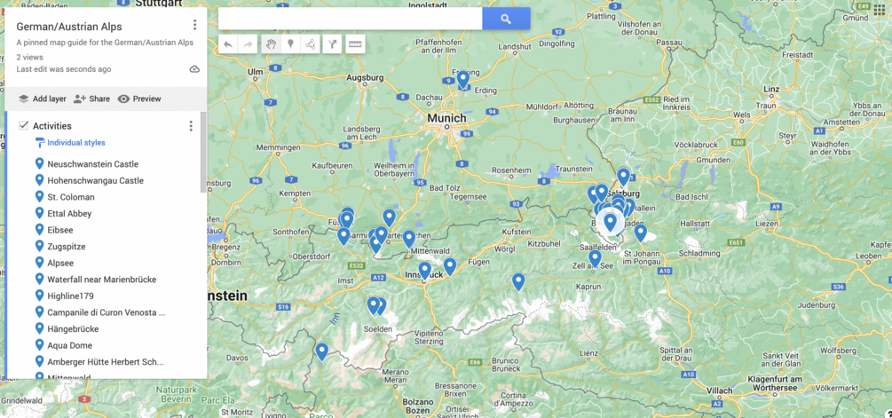
Task: Select the add directions tool
Action: click(x=332, y=44)
